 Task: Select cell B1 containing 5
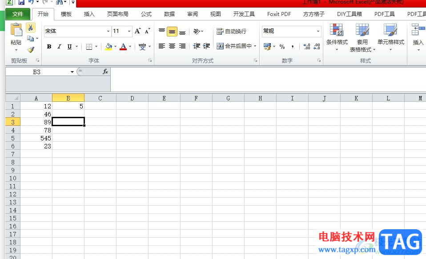point(68,106)
